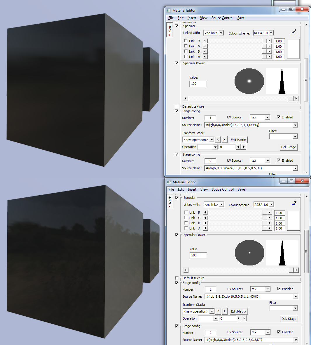Image resolution: width=311 pixels, height=345 pixels.
Task: Decrease R slider left arrow in bottom editor
Action: click(205, 213)
